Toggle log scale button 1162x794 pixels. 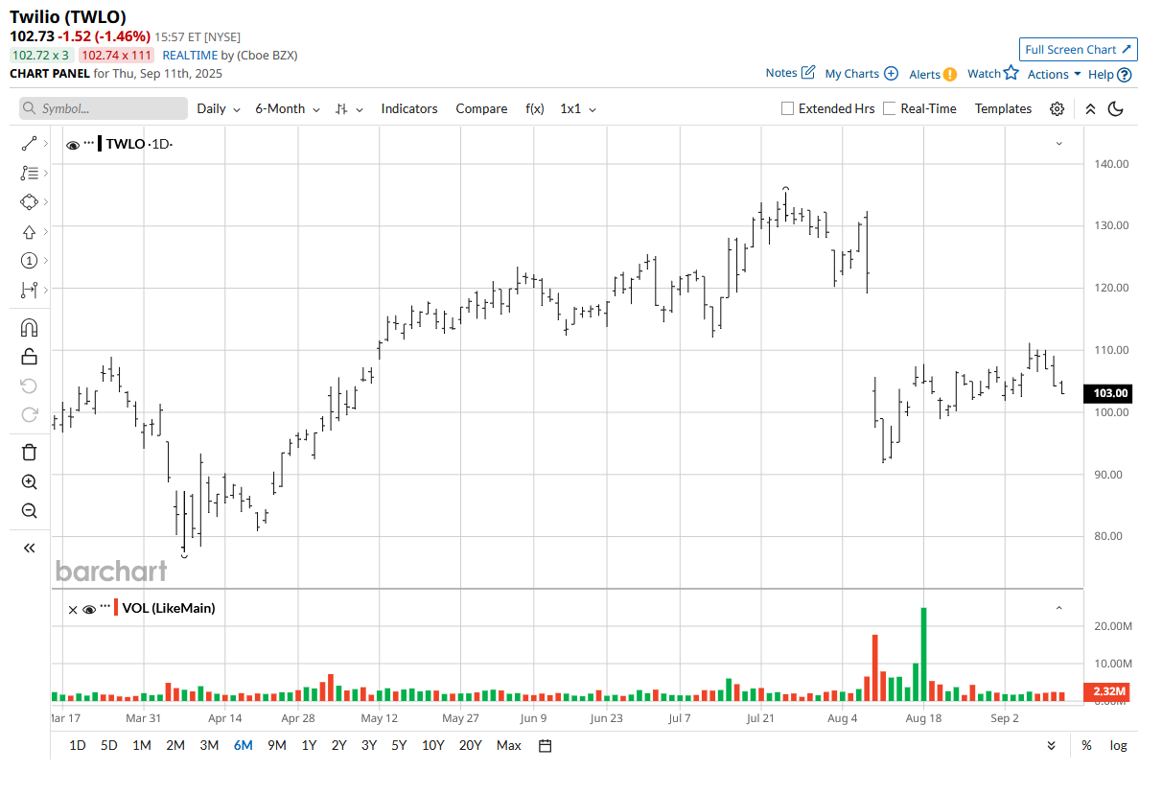click(1118, 745)
